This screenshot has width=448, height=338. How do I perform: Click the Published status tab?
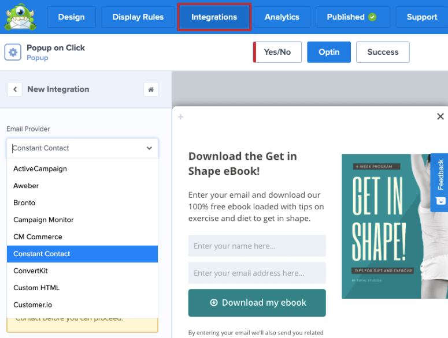point(353,17)
